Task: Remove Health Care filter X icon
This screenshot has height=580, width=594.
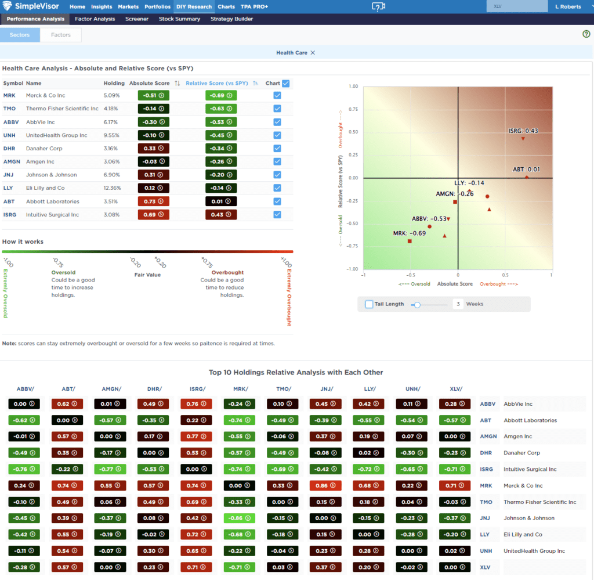Action: pyautogui.click(x=313, y=53)
